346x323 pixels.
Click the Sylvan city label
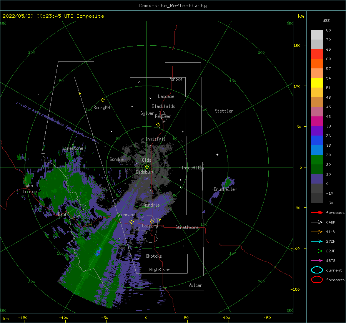click(147, 113)
